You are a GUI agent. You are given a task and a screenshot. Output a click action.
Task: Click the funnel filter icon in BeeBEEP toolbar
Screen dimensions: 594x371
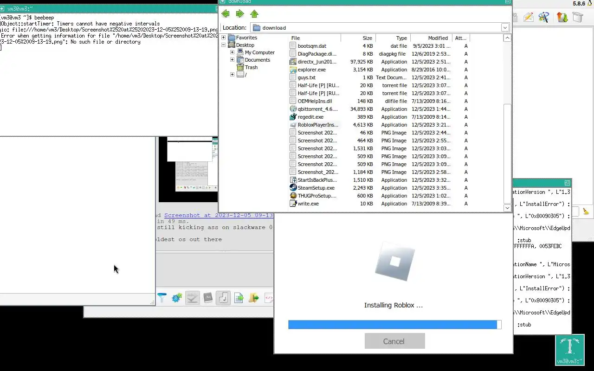coord(161,298)
